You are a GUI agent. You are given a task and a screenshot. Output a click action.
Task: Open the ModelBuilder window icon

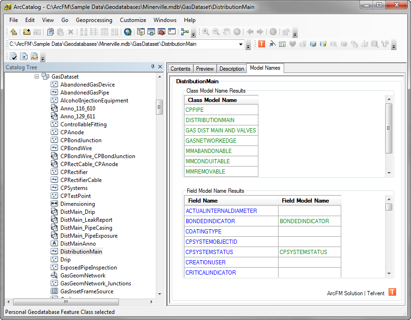coord(185,32)
